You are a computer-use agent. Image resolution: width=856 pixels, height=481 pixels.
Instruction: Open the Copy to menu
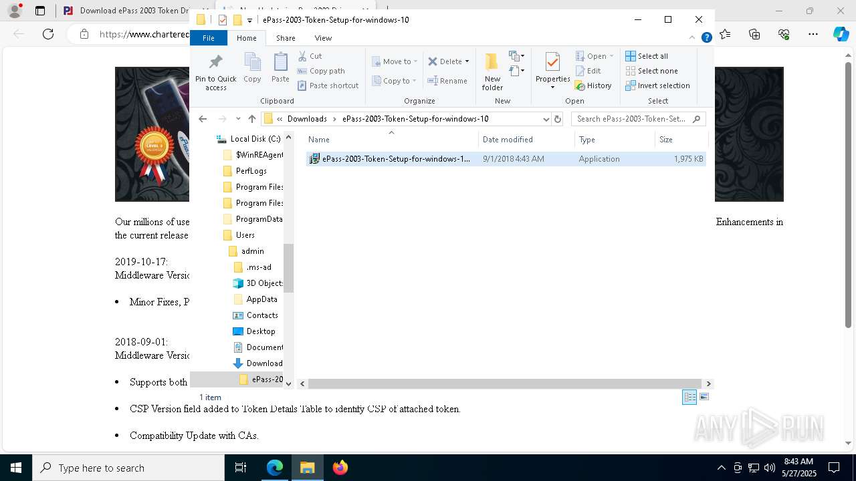pyautogui.click(x=394, y=81)
